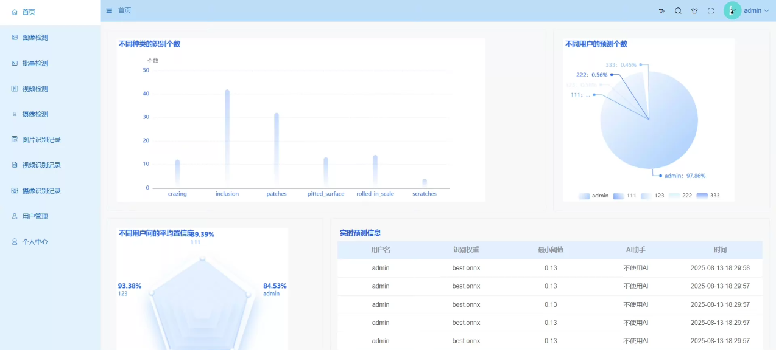Click the 摄像识别记录 sidebar icon

(x=15, y=190)
